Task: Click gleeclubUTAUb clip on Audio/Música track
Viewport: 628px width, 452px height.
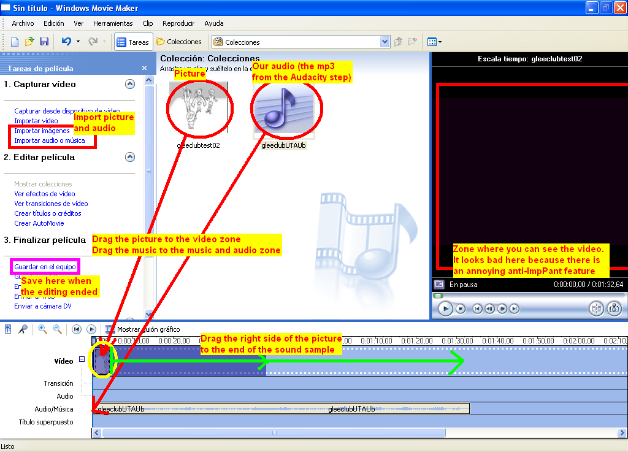Action: (281, 408)
